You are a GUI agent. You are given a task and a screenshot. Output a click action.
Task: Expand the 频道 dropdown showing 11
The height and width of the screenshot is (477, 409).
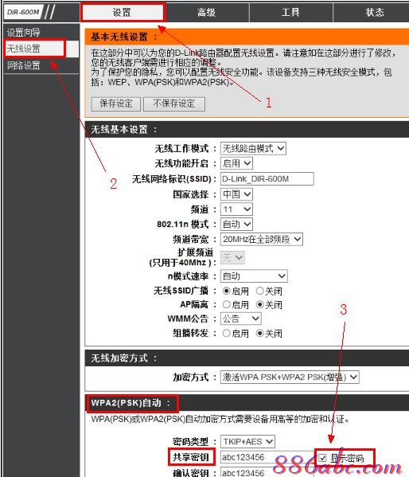pyautogui.click(x=236, y=209)
